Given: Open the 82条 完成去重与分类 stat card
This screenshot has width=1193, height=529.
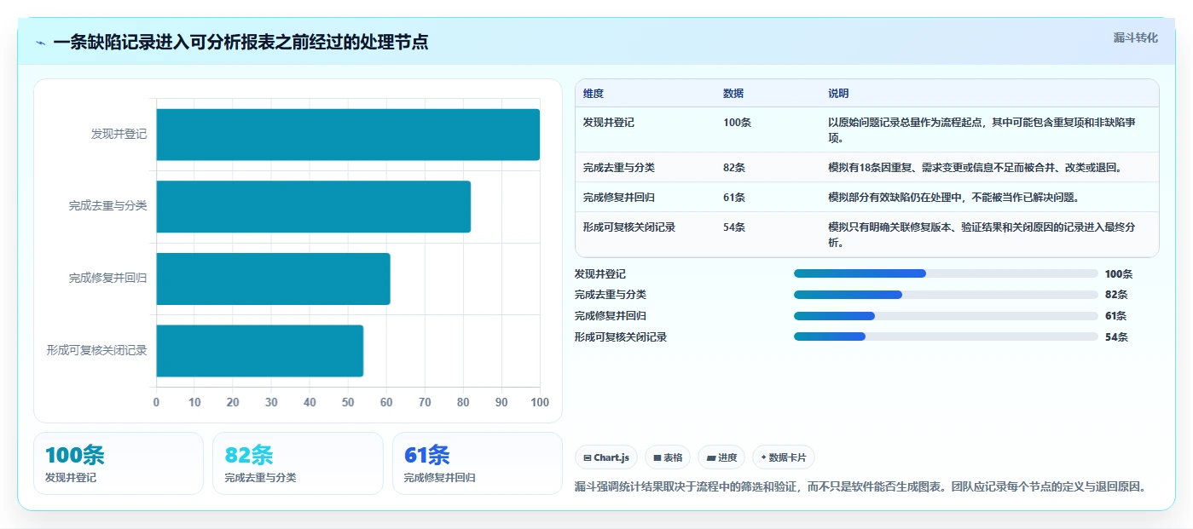Looking at the screenshot, I should pyautogui.click(x=298, y=463).
